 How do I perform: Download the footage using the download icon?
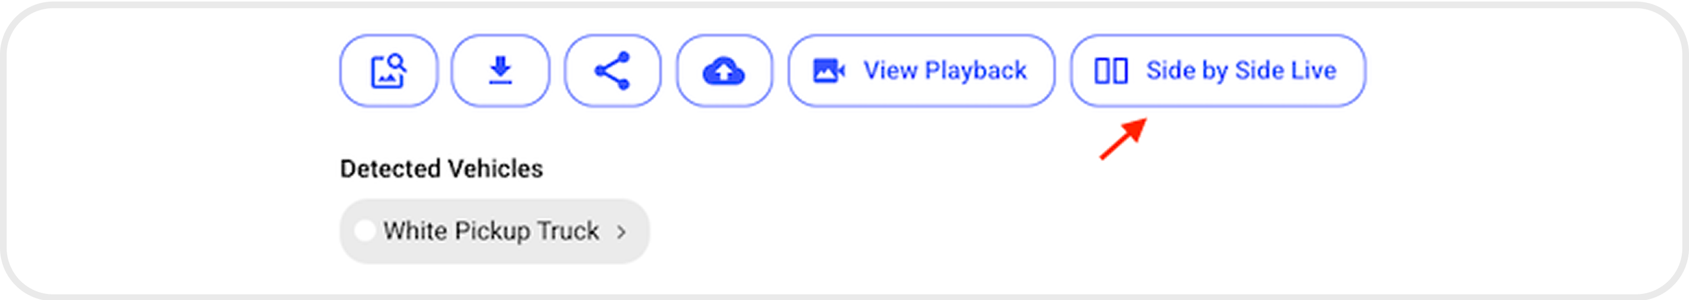(x=500, y=71)
